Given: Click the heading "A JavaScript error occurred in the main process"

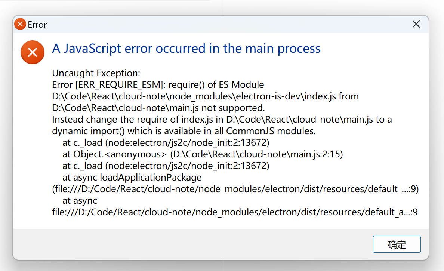Looking at the screenshot, I should (x=186, y=49).
